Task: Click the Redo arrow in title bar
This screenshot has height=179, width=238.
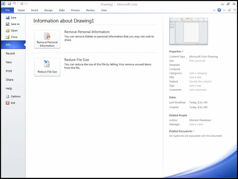Action: (22, 3)
